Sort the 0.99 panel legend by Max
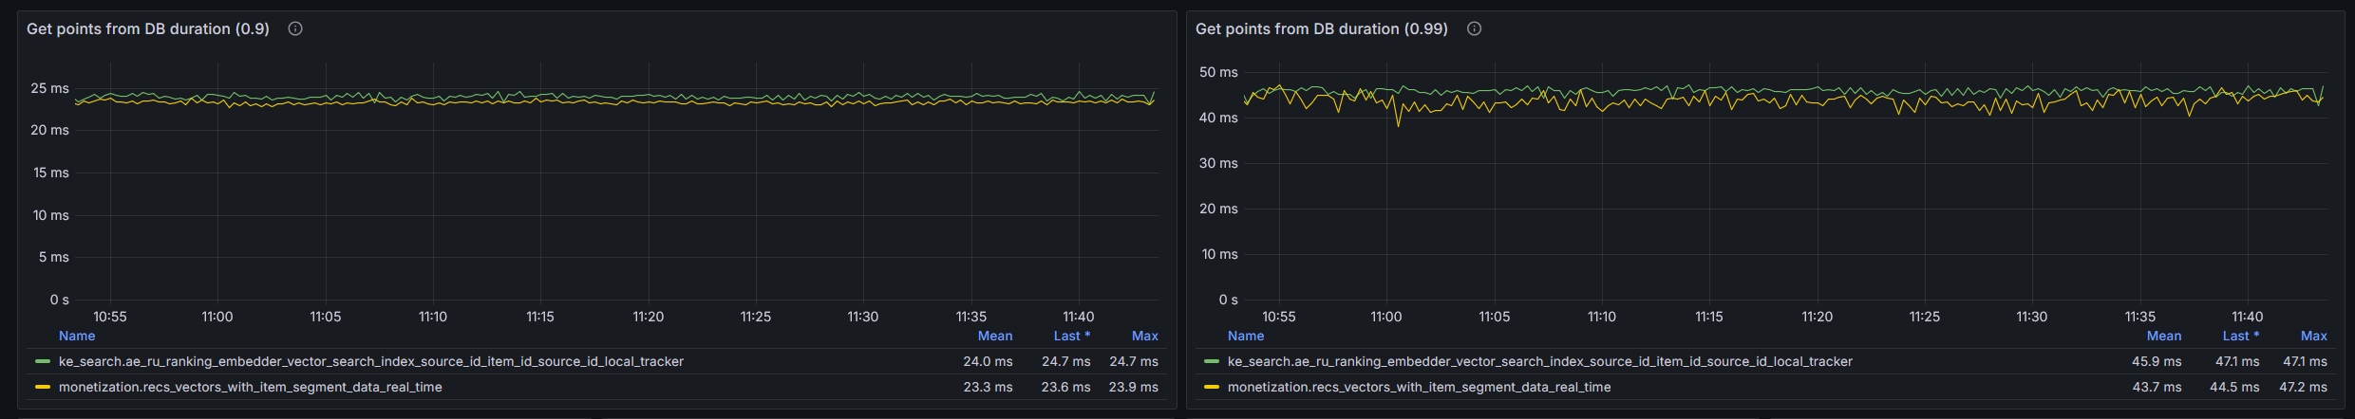The height and width of the screenshot is (419, 2355). coord(2313,336)
